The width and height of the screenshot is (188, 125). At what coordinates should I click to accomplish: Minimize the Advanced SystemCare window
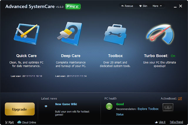175,7
